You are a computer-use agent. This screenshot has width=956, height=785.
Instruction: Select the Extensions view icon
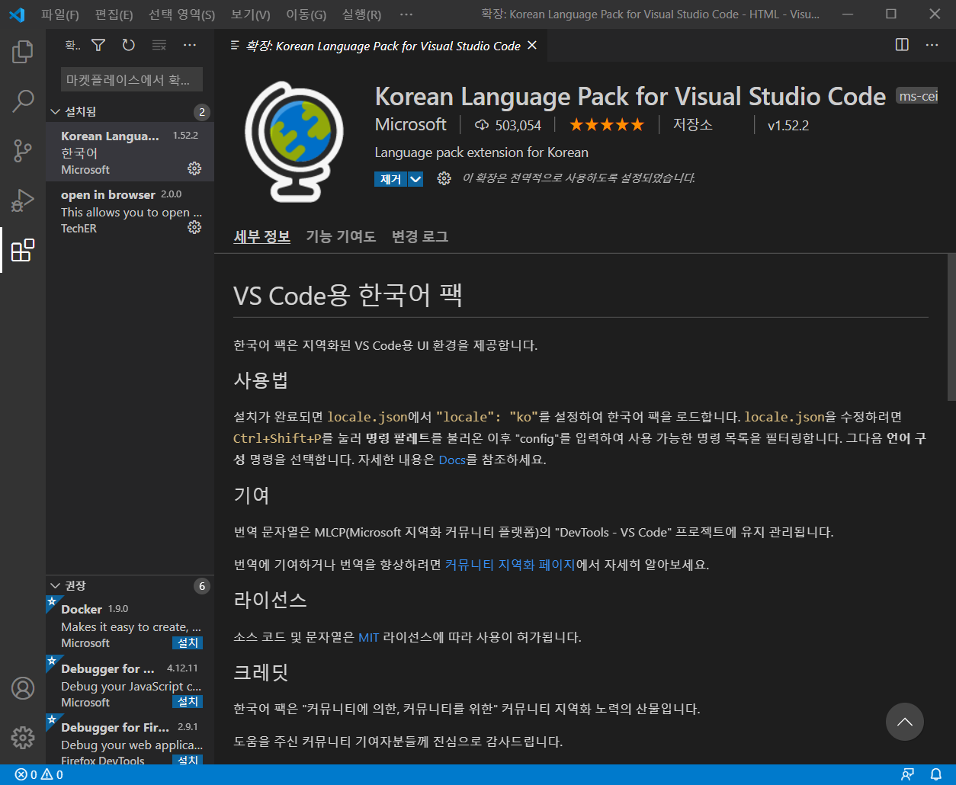tap(23, 250)
